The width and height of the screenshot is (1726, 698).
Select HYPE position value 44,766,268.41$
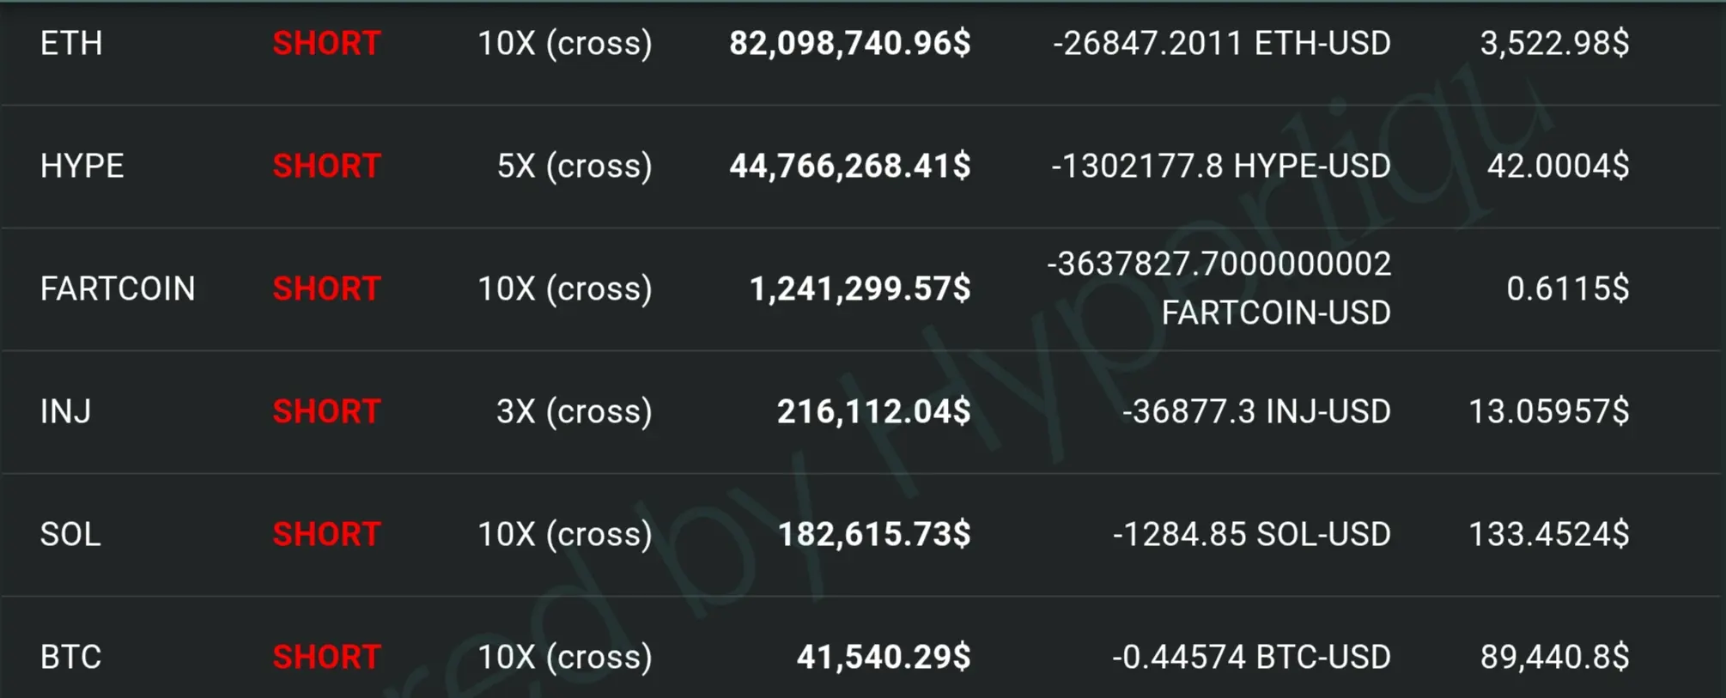point(850,166)
